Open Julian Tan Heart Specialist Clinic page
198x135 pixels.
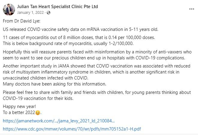coord(58,7)
